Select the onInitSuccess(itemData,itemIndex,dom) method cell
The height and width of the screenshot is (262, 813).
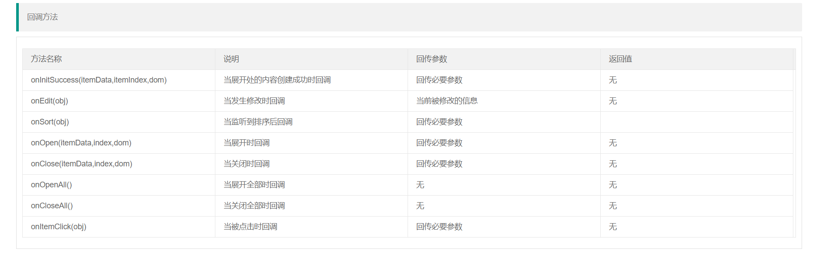coord(99,80)
